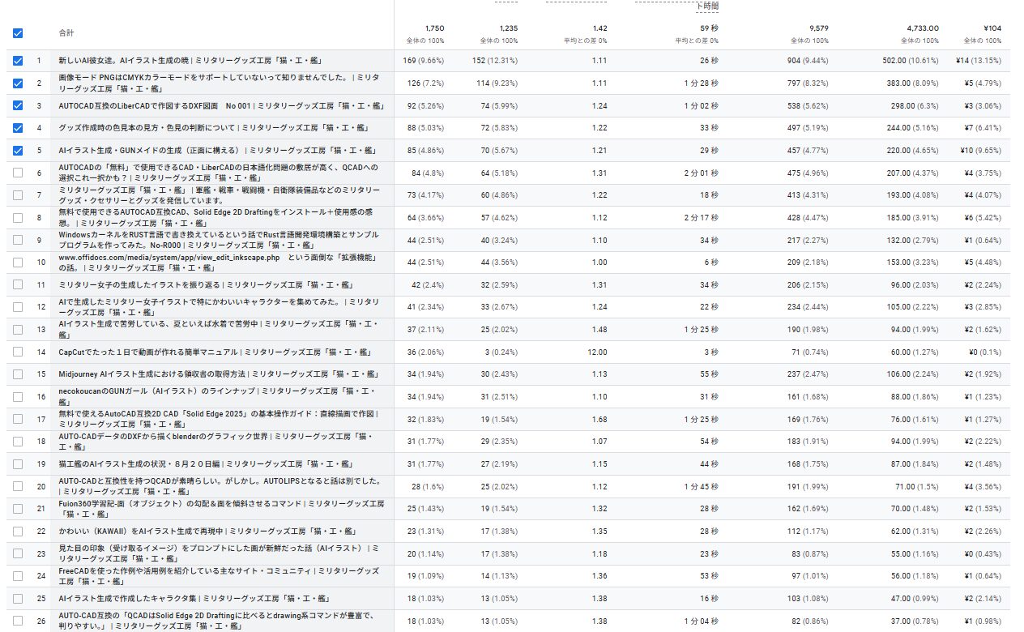This screenshot has height=632, width=1024.
Task: Check row 14 CapCut manual checkbox
Action: (18, 352)
